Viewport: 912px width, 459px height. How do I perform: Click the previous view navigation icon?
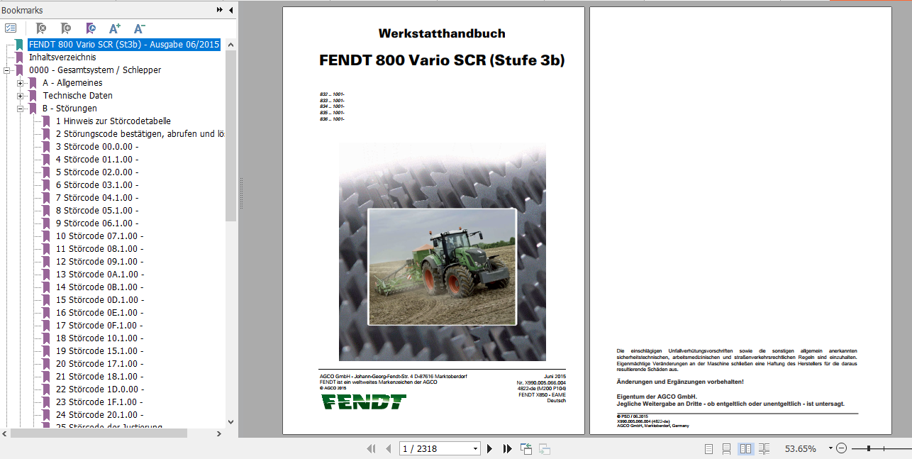click(526, 448)
